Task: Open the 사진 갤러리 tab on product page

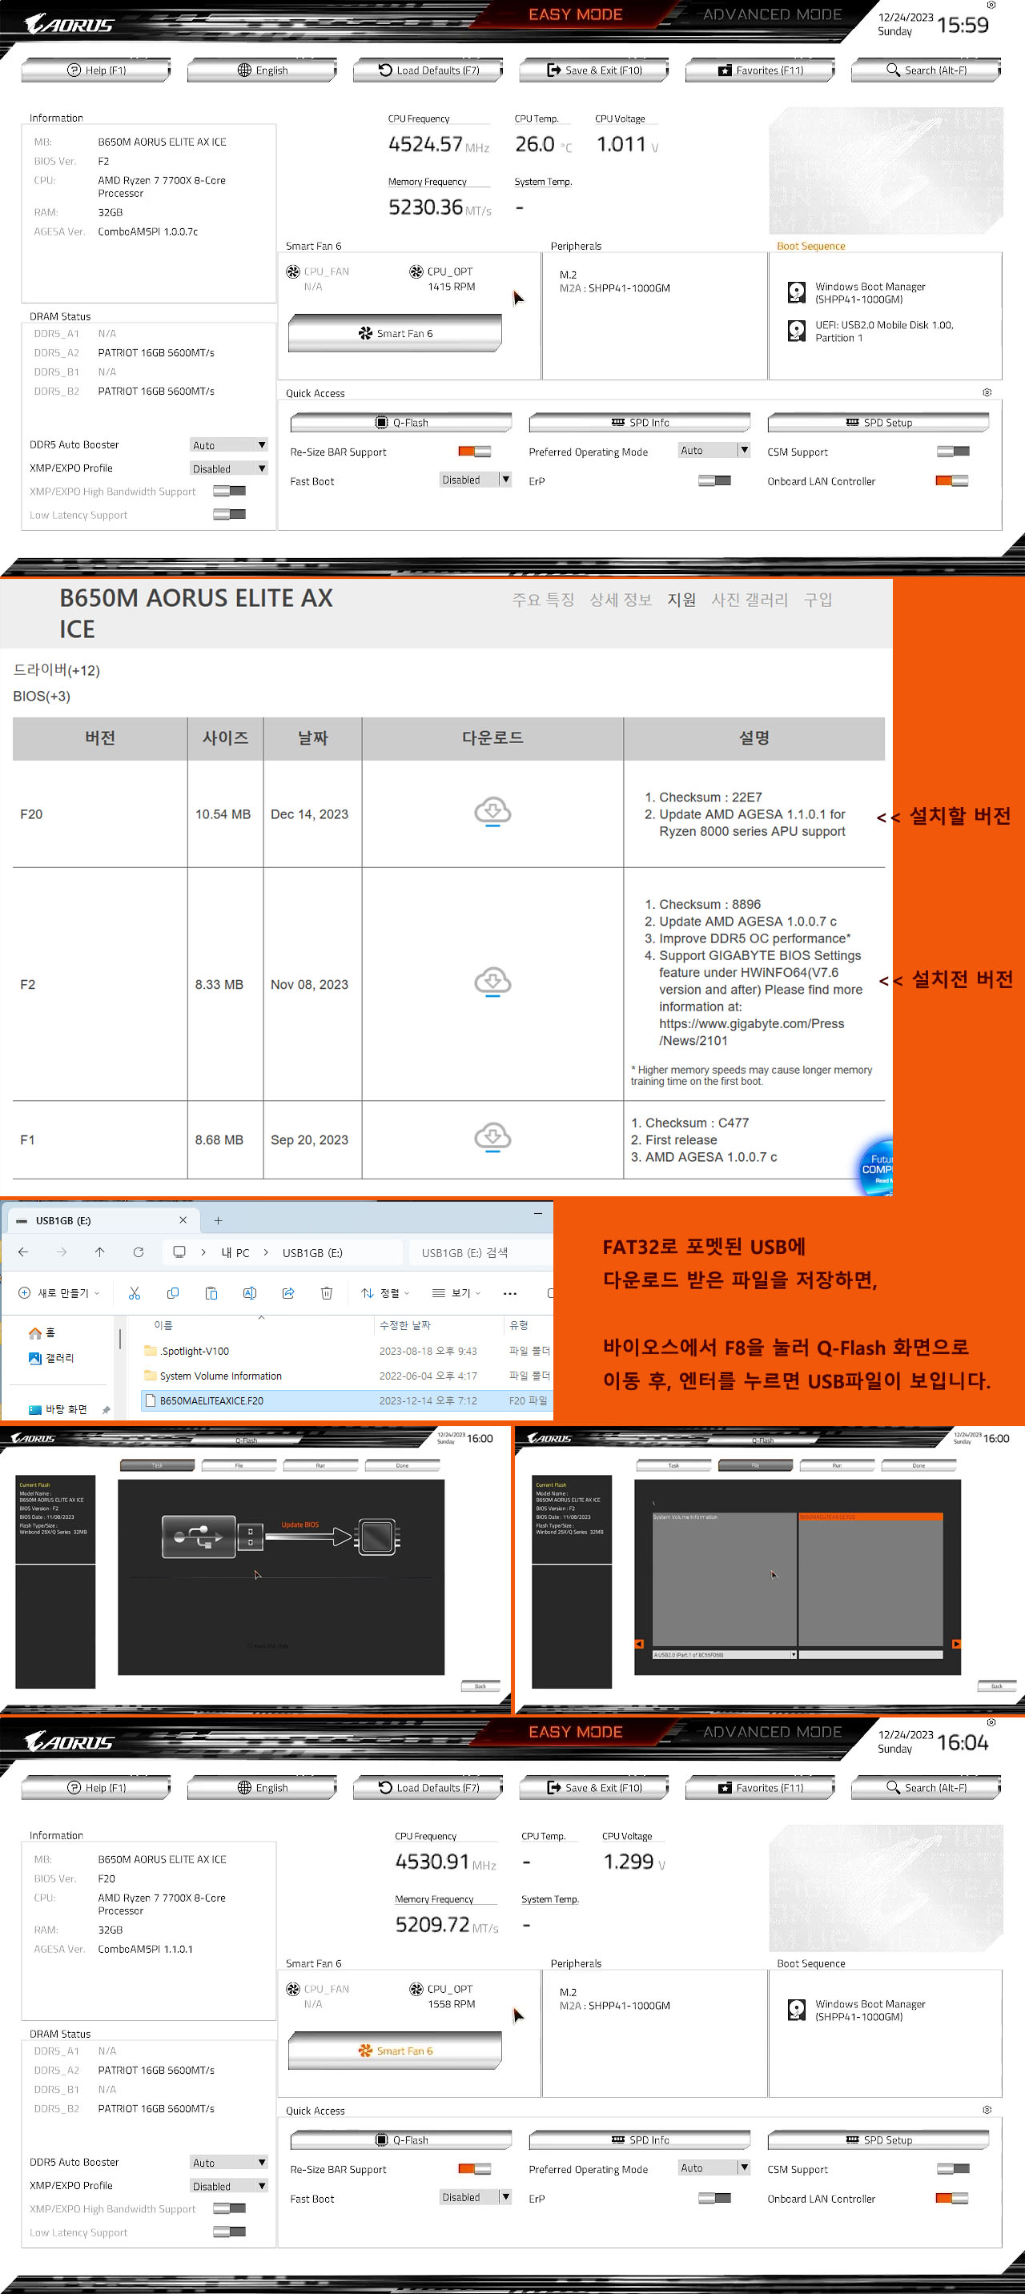Action: 750,600
